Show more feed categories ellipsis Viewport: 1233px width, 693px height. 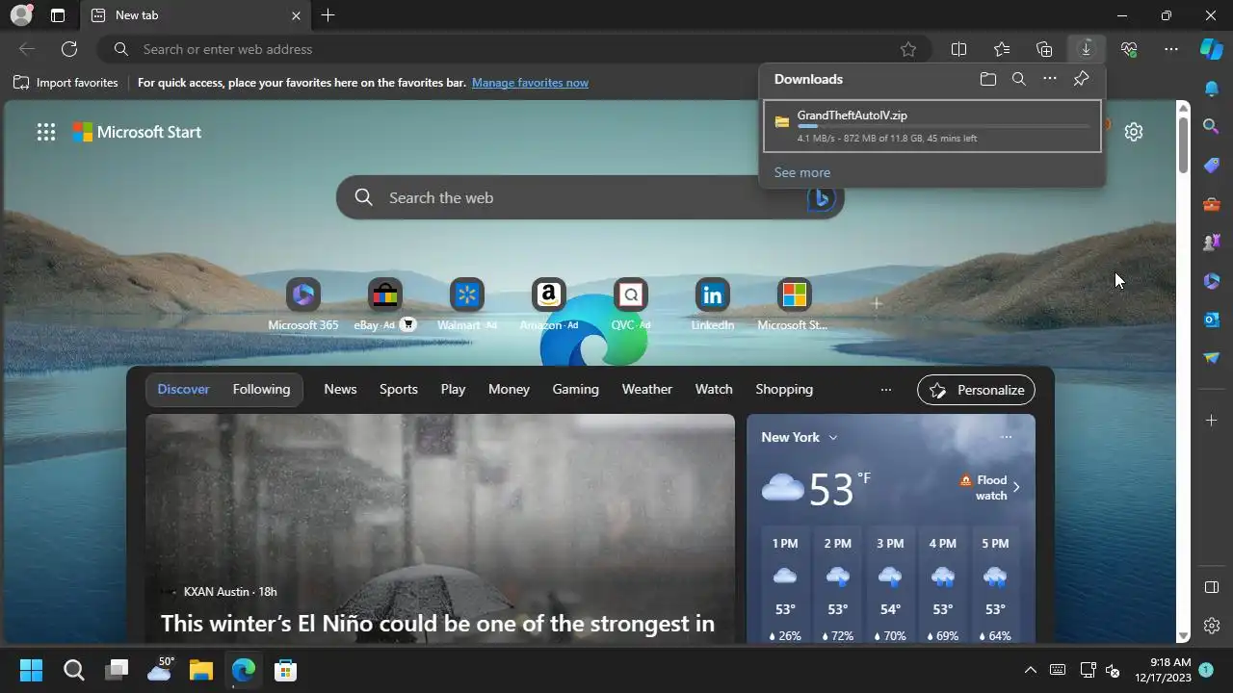click(886, 389)
